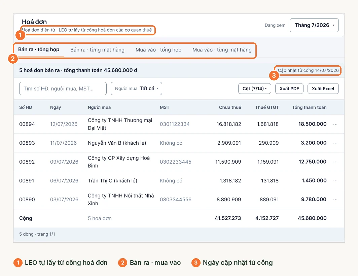Click the Xuất PDF button
This screenshot has height=276, width=358.
(289, 89)
